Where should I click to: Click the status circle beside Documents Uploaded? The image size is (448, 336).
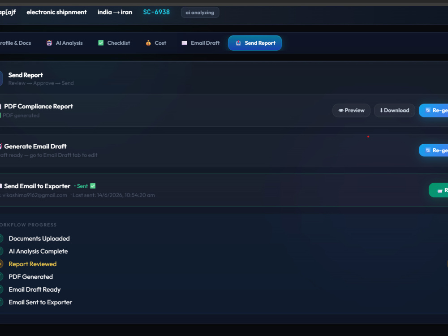(x=1, y=239)
